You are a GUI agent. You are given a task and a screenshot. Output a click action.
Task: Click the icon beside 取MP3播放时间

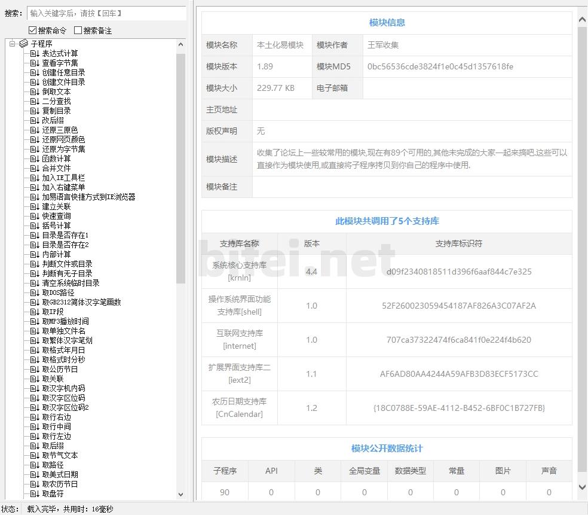point(35,321)
